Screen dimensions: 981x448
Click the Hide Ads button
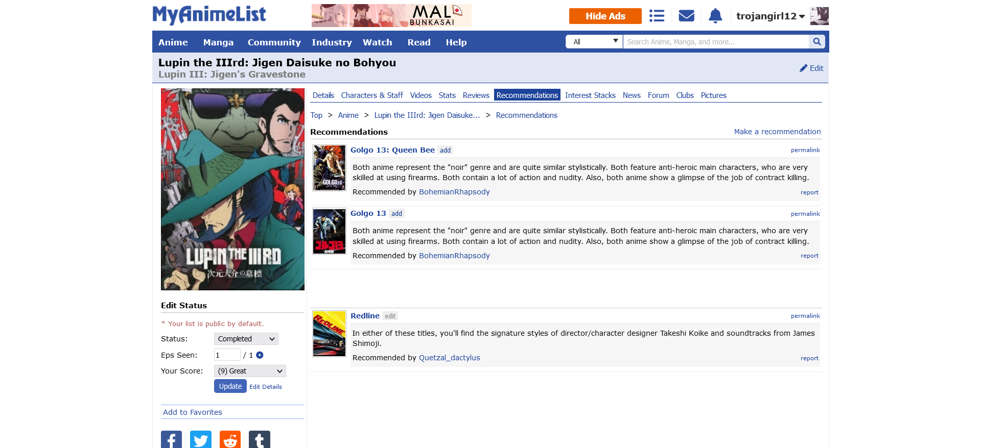[605, 16]
